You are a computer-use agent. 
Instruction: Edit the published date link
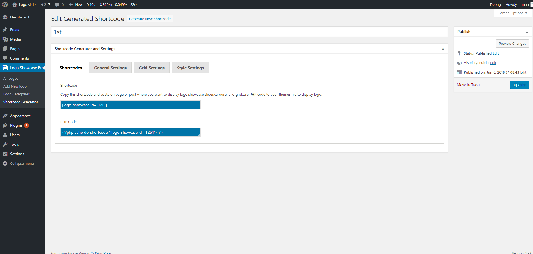[x=523, y=72]
